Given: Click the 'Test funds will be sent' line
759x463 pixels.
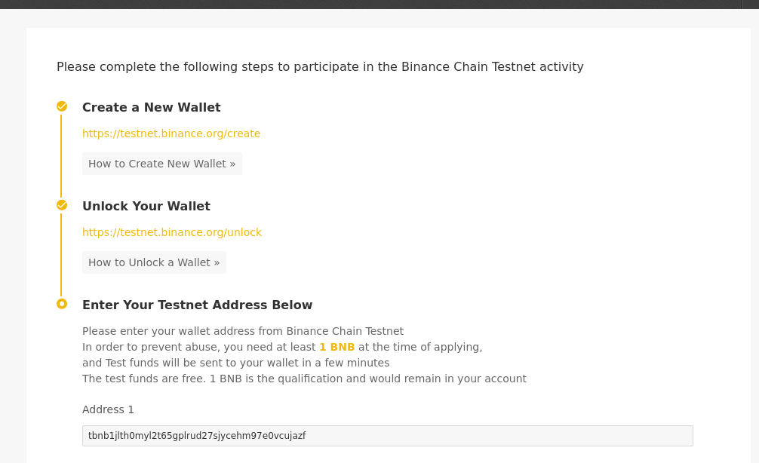Looking at the screenshot, I should 235,363.
